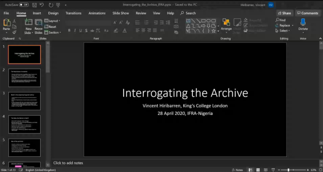This screenshot has width=323, height=172.
Task: Click the Character Spacing AV icon
Action: pos(98,31)
